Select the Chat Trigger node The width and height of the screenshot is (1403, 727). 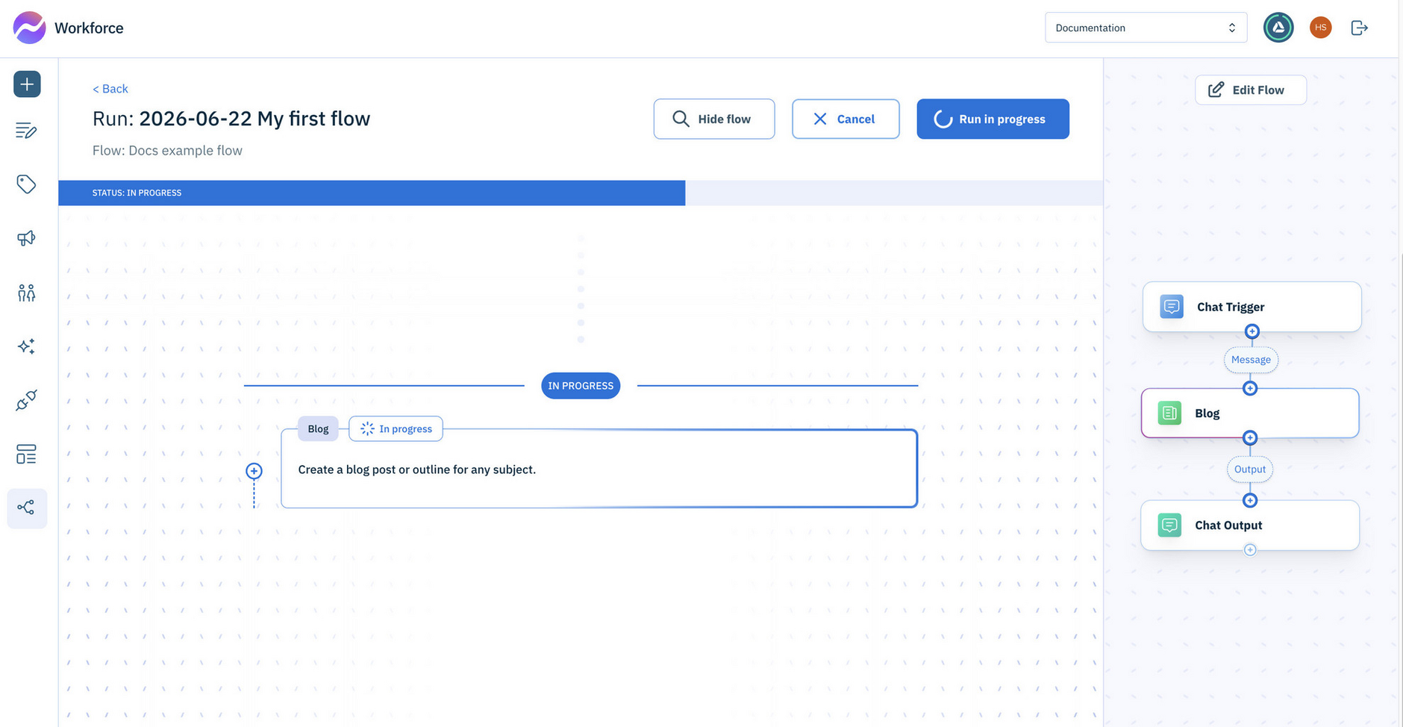click(x=1252, y=307)
